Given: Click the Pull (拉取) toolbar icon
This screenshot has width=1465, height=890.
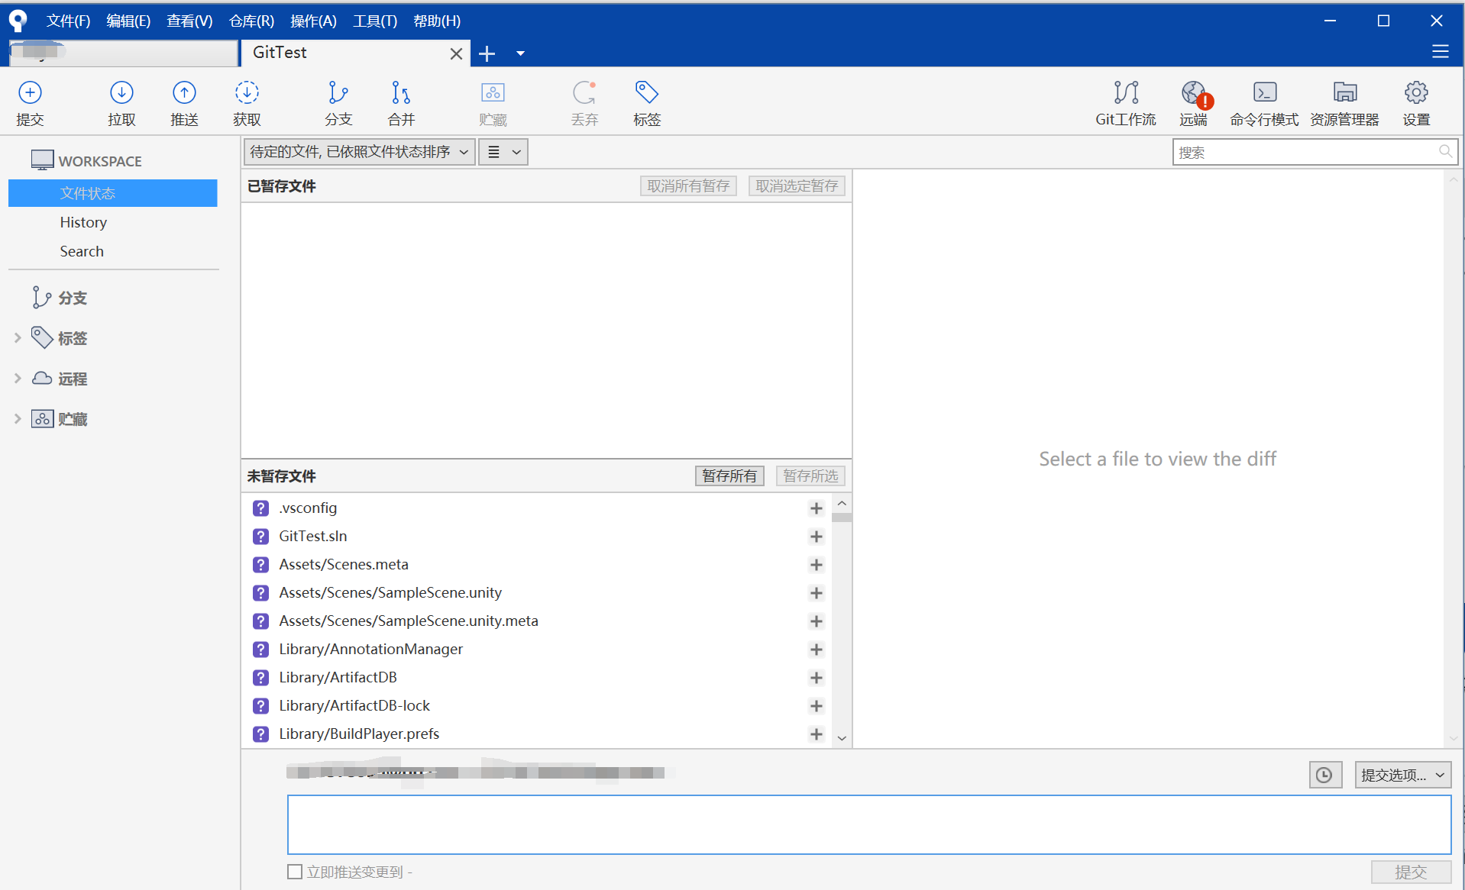Looking at the screenshot, I should click(x=121, y=102).
